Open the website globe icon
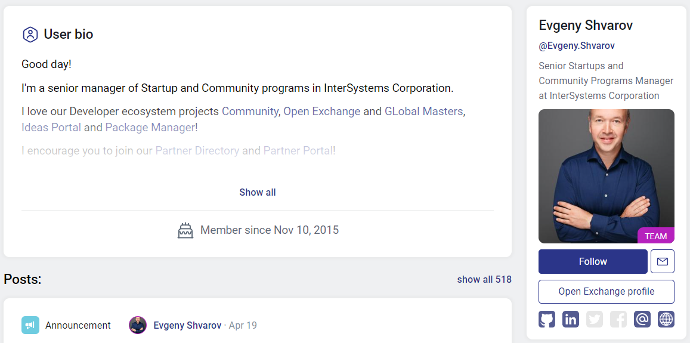The image size is (690, 343). coord(666,319)
